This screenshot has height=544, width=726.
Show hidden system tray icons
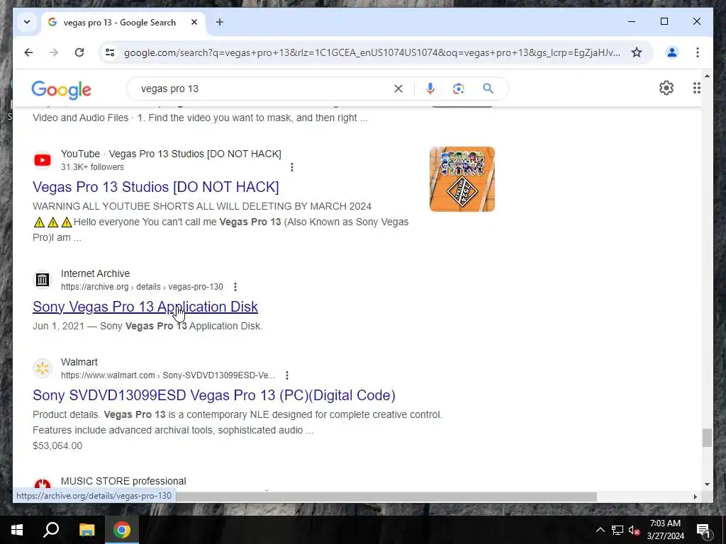coord(600,530)
